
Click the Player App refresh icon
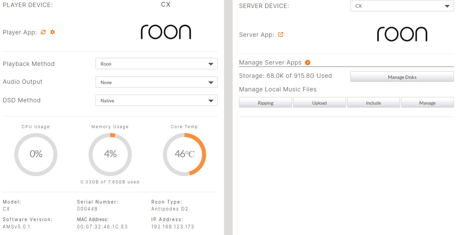[43, 32]
